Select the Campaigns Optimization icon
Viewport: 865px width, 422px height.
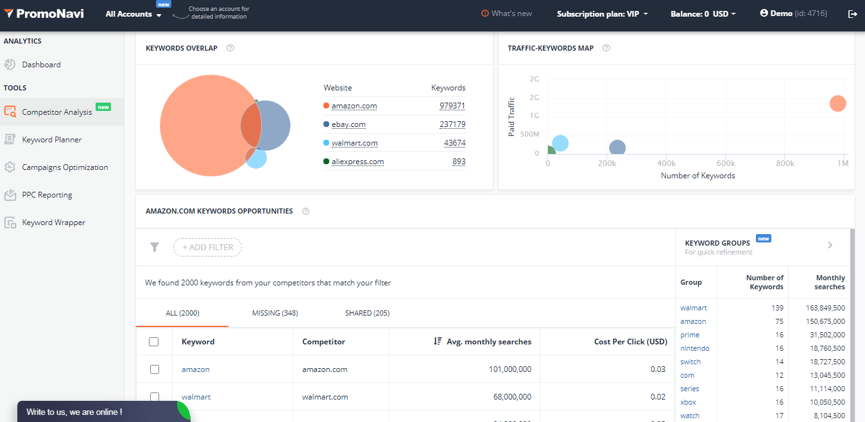tap(10, 167)
